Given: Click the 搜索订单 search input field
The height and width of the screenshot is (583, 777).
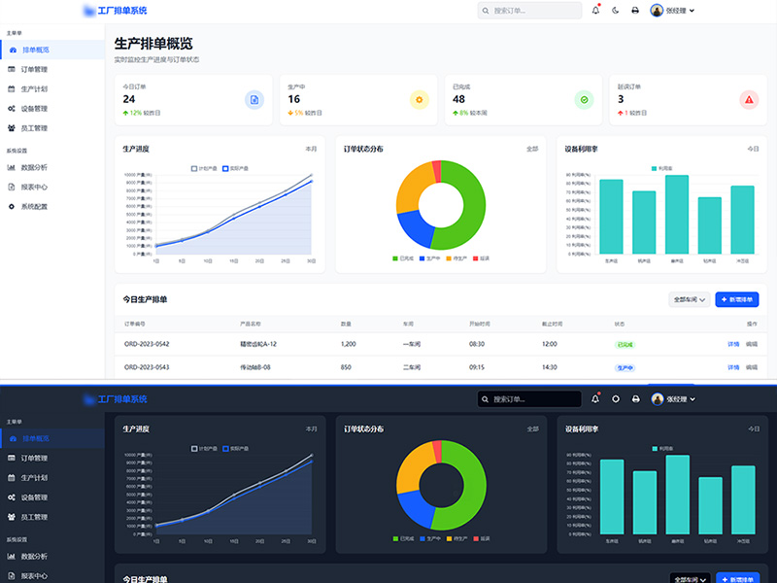Looking at the screenshot, I should click(x=529, y=11).
